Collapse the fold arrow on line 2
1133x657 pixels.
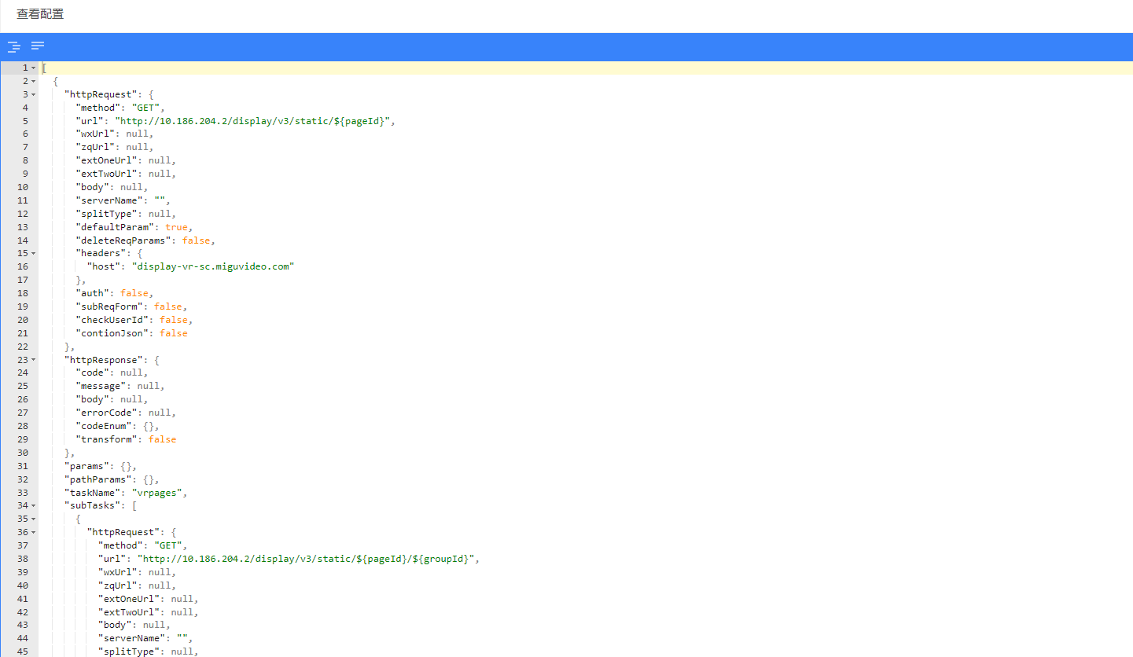[x=33, y=82]
